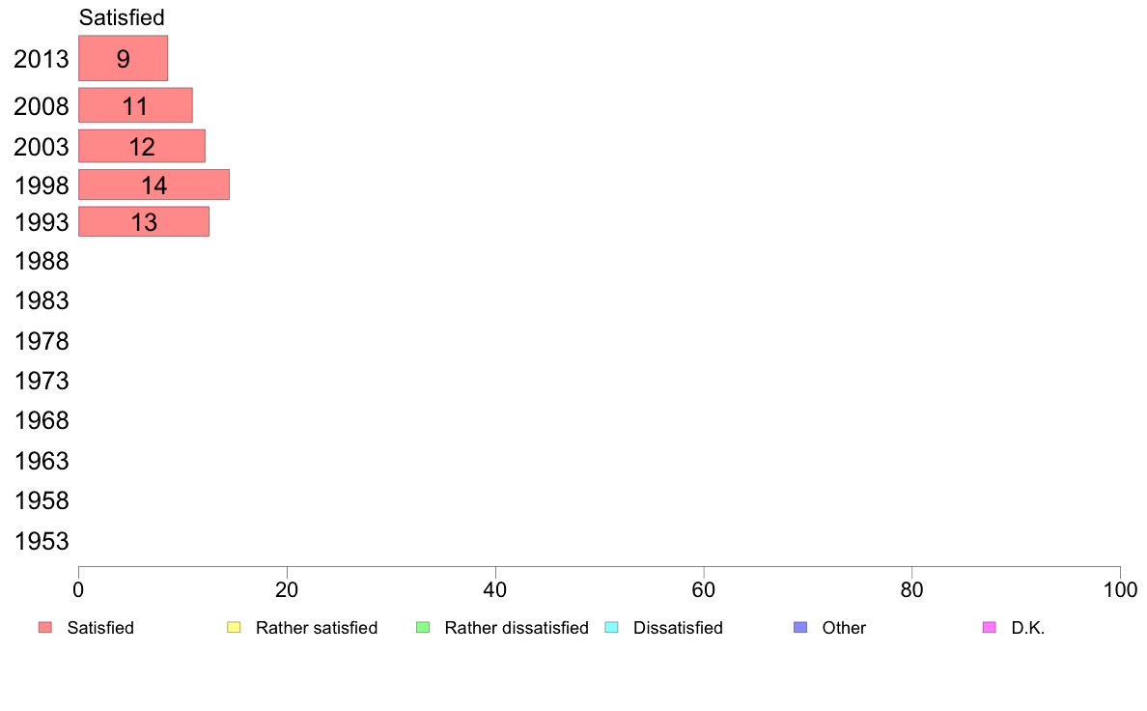The width and height of the screenshot is (1147, 711).
Task: Select the 1998 bar showing 14
Action: coord(154,185)
